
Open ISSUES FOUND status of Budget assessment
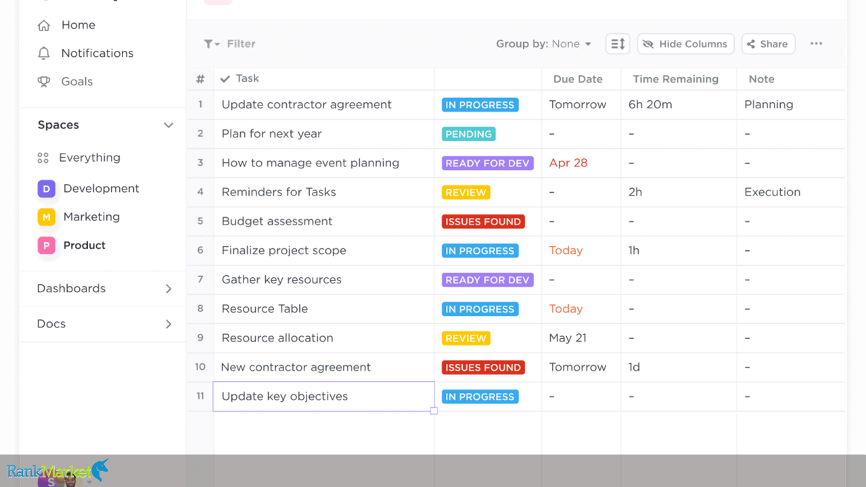point(483,221)
